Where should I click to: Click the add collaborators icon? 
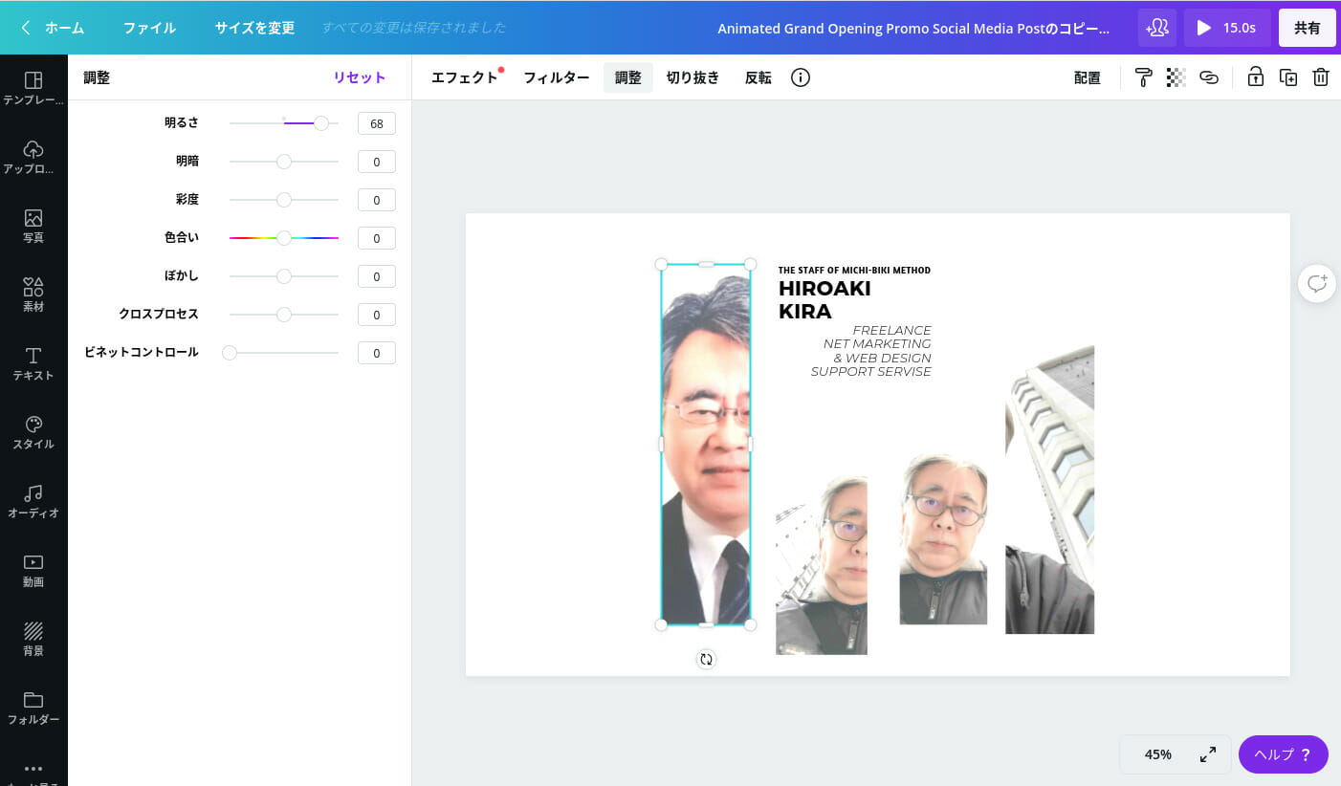click(1157, 28)
